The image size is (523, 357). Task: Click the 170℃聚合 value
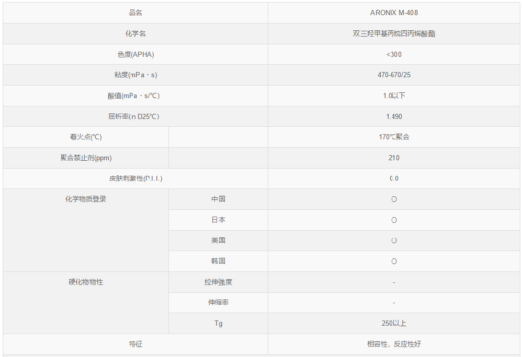coord(394,137)
